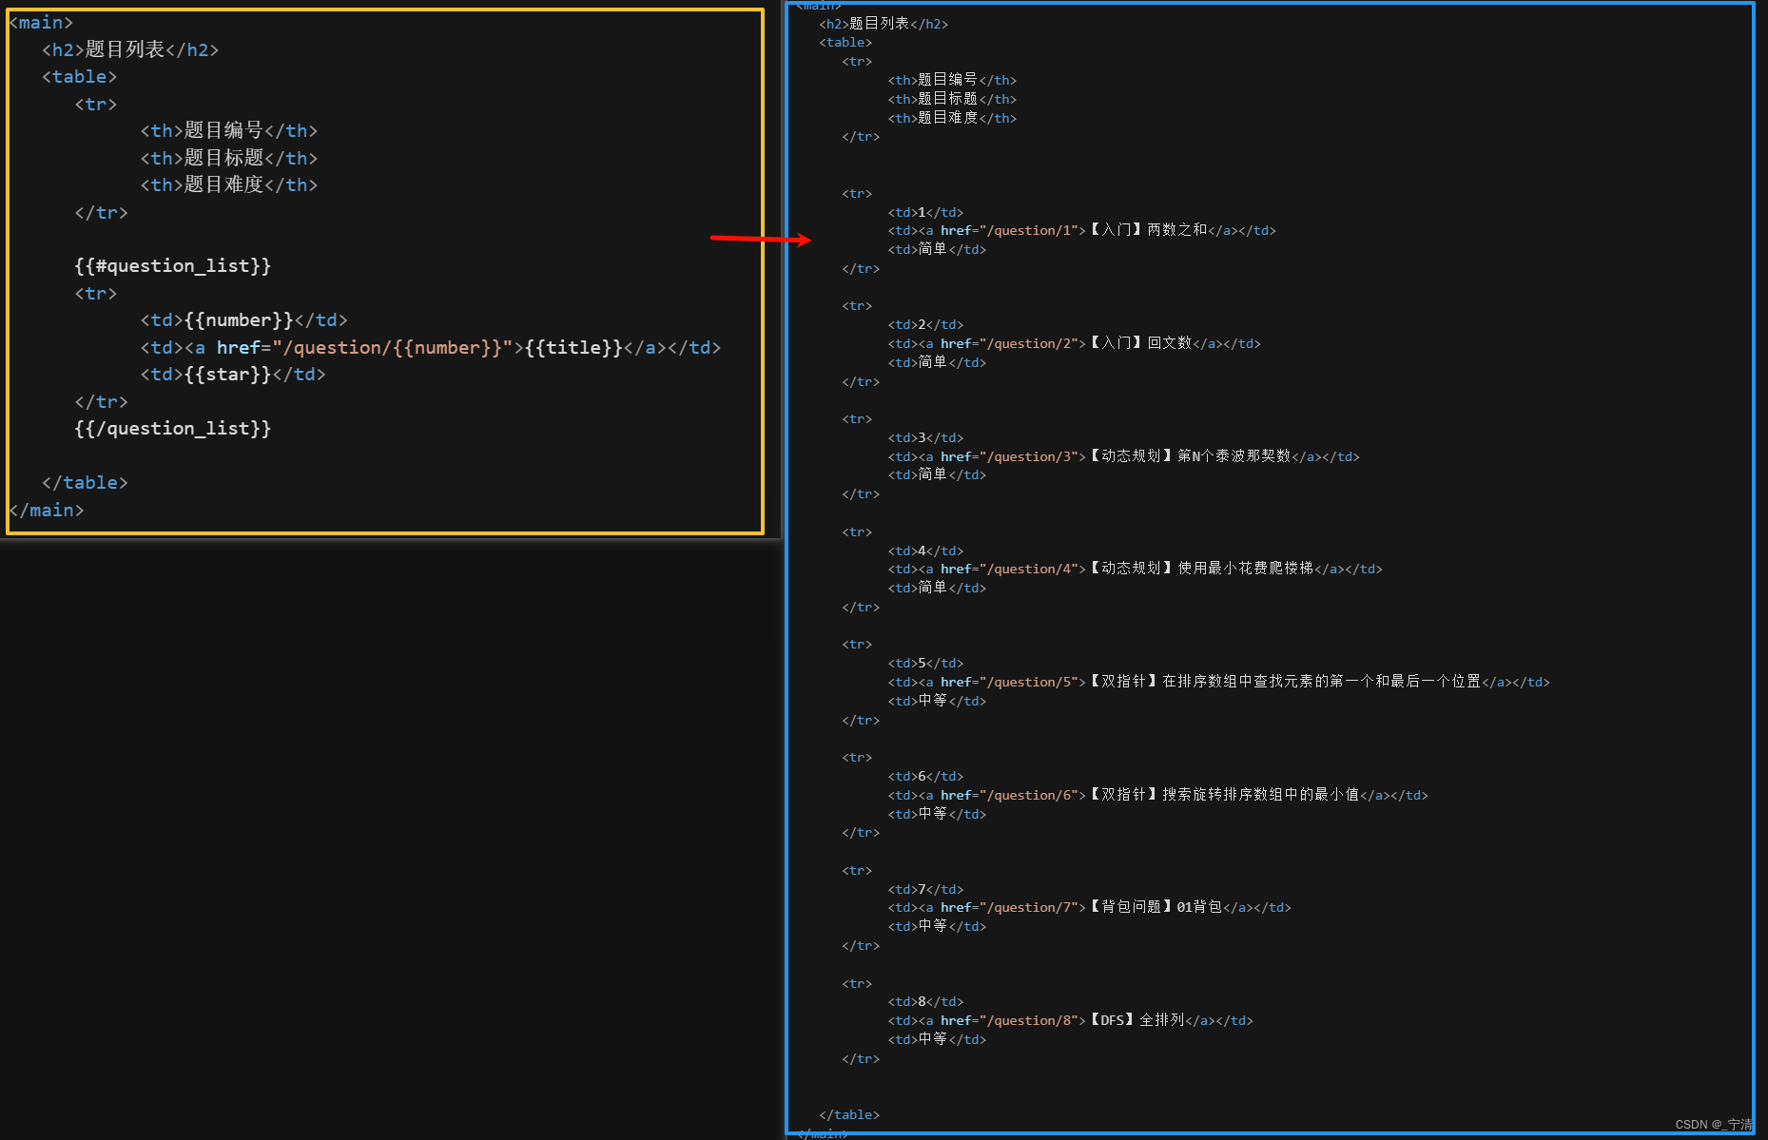Click the {{#question_list}} opening tag line

173,266
